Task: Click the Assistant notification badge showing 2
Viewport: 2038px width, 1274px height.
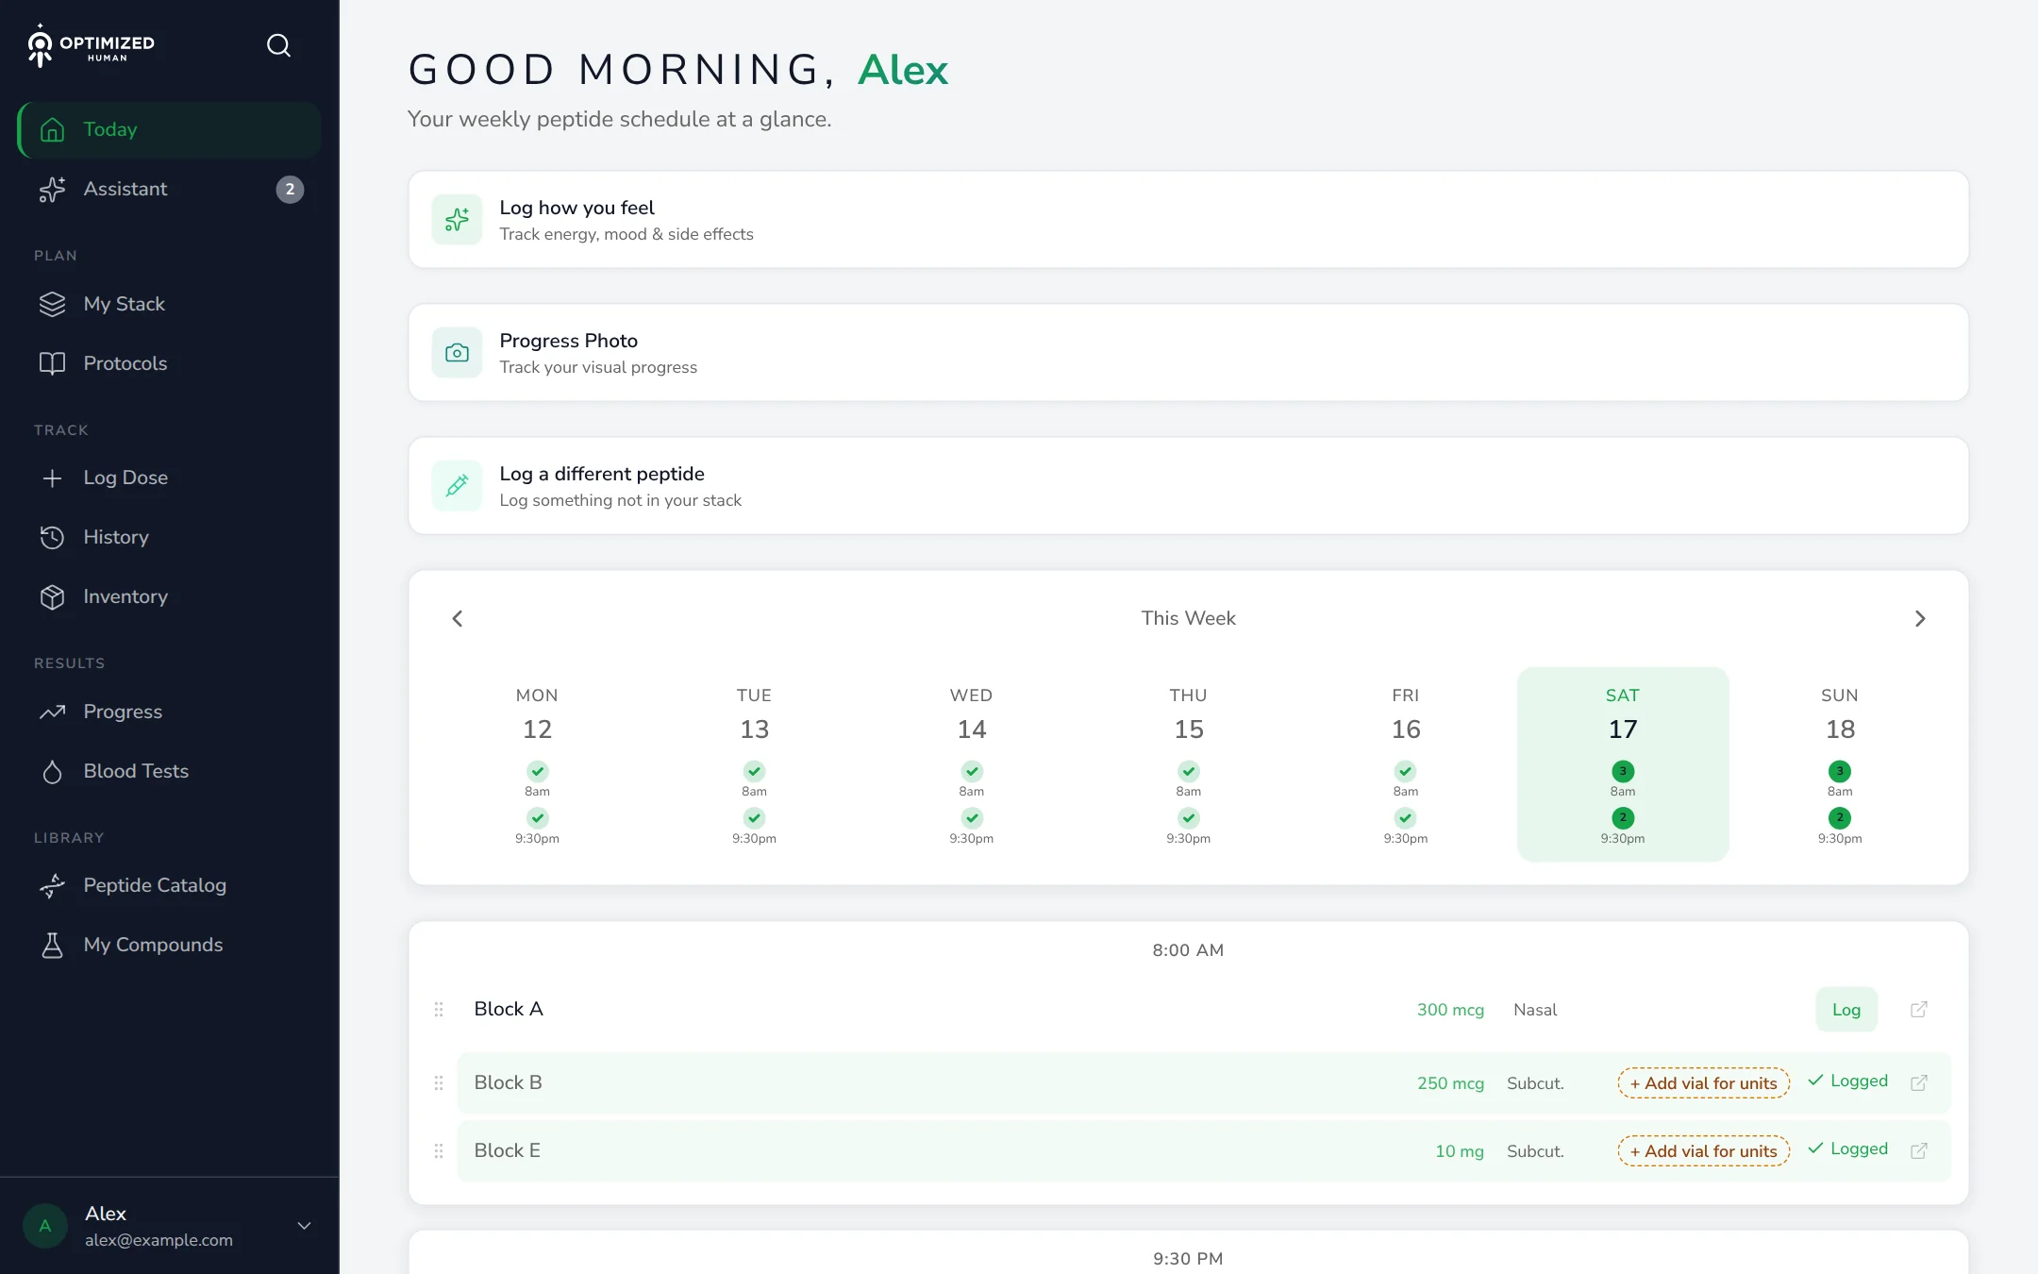Action: pyautogui.click(x=290, y=190)
